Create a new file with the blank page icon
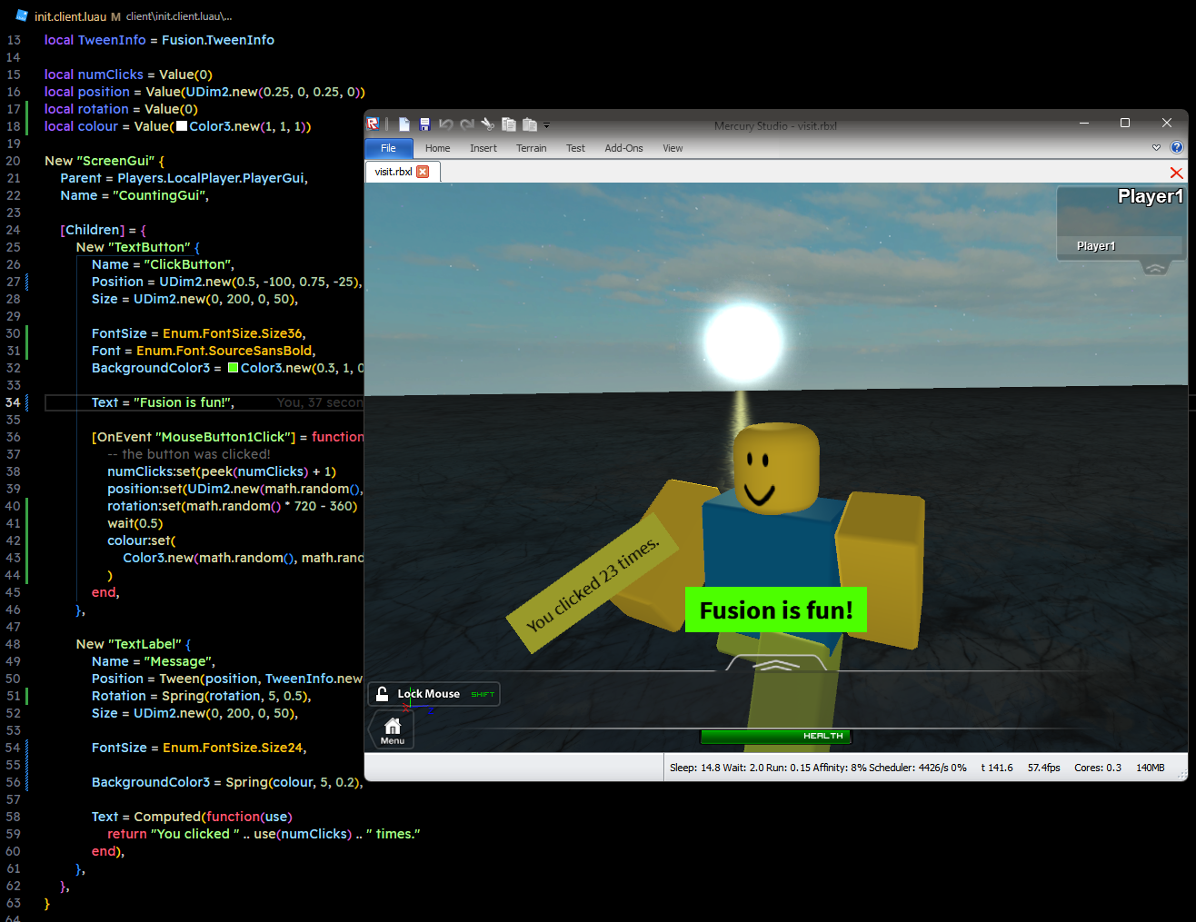 pos(404,124)
